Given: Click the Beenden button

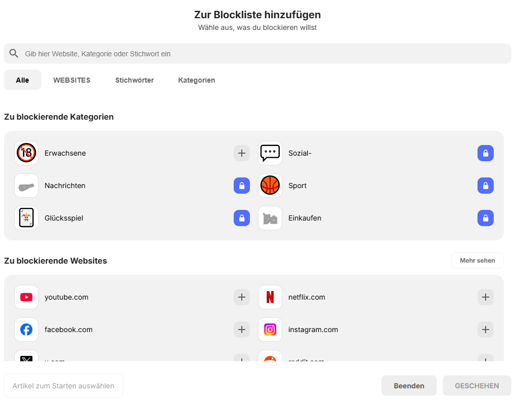Looking at the screenshot, I should pos(409,385).
